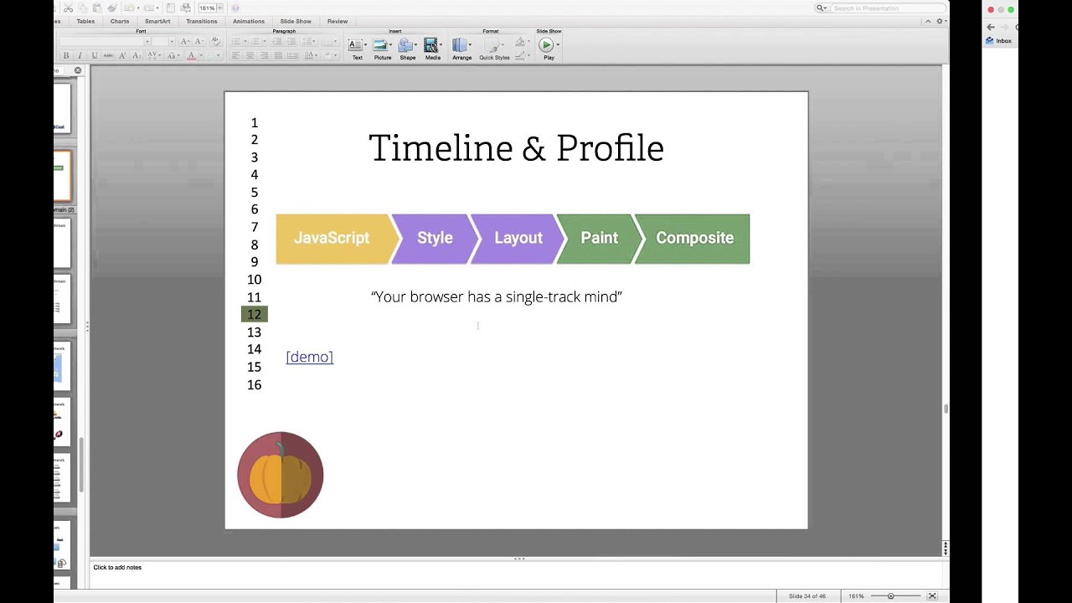Open the font color dropdown arrow

(x=201, y=55)
